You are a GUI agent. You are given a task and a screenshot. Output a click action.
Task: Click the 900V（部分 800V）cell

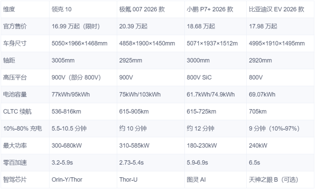(83, 77)
